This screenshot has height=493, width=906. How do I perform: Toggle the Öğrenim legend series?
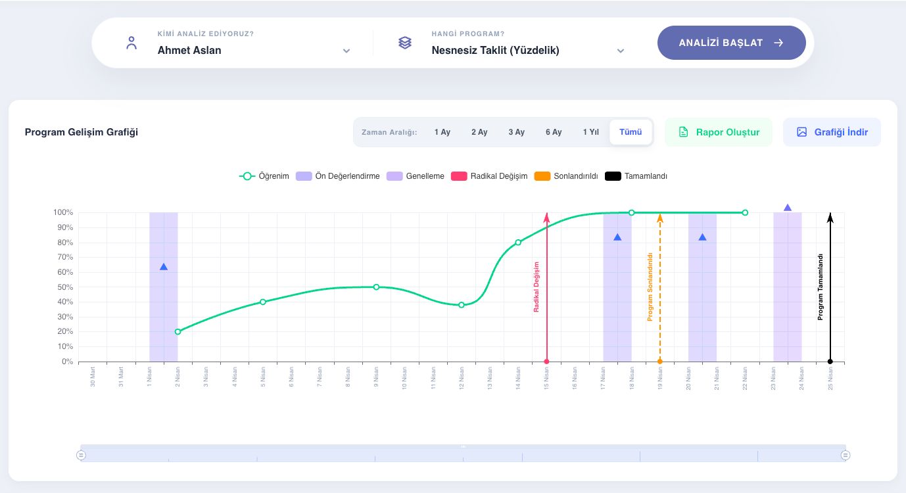tap(264, 176)
